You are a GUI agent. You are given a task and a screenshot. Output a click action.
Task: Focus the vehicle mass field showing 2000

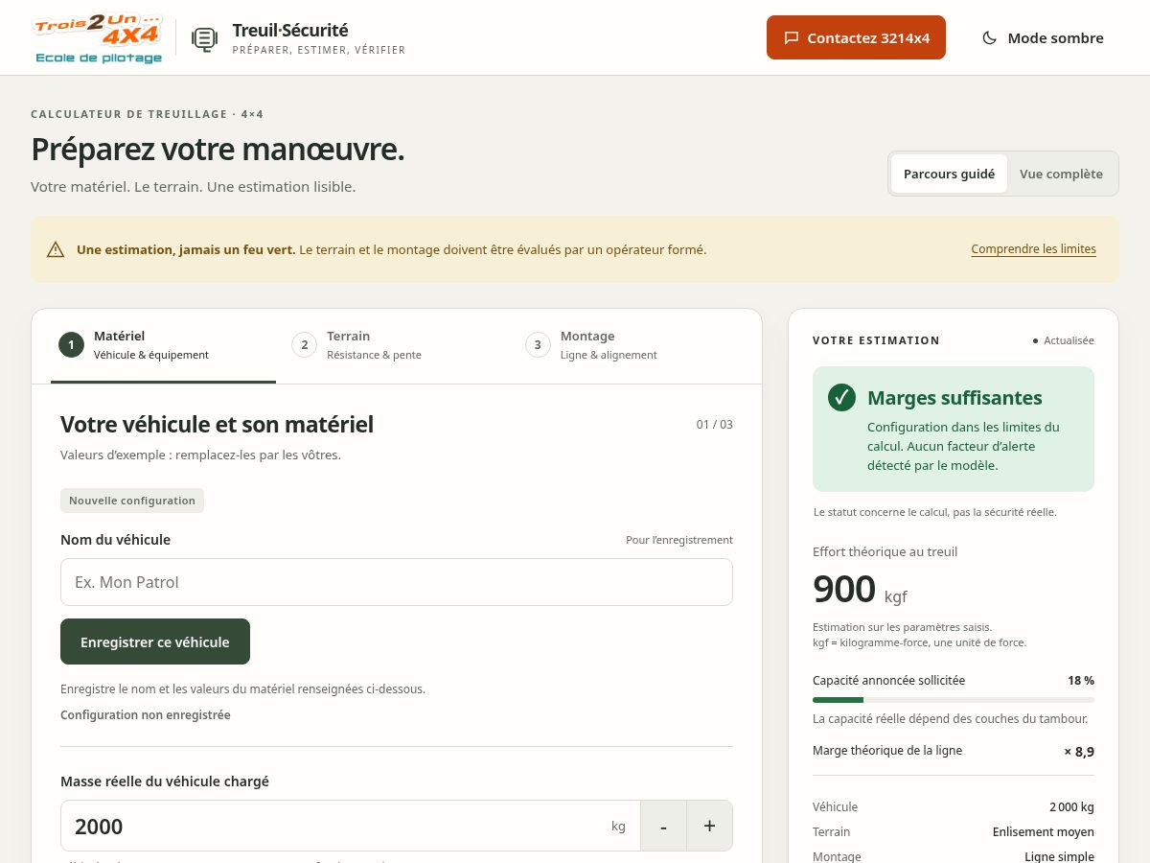click(x=350, y=826)
